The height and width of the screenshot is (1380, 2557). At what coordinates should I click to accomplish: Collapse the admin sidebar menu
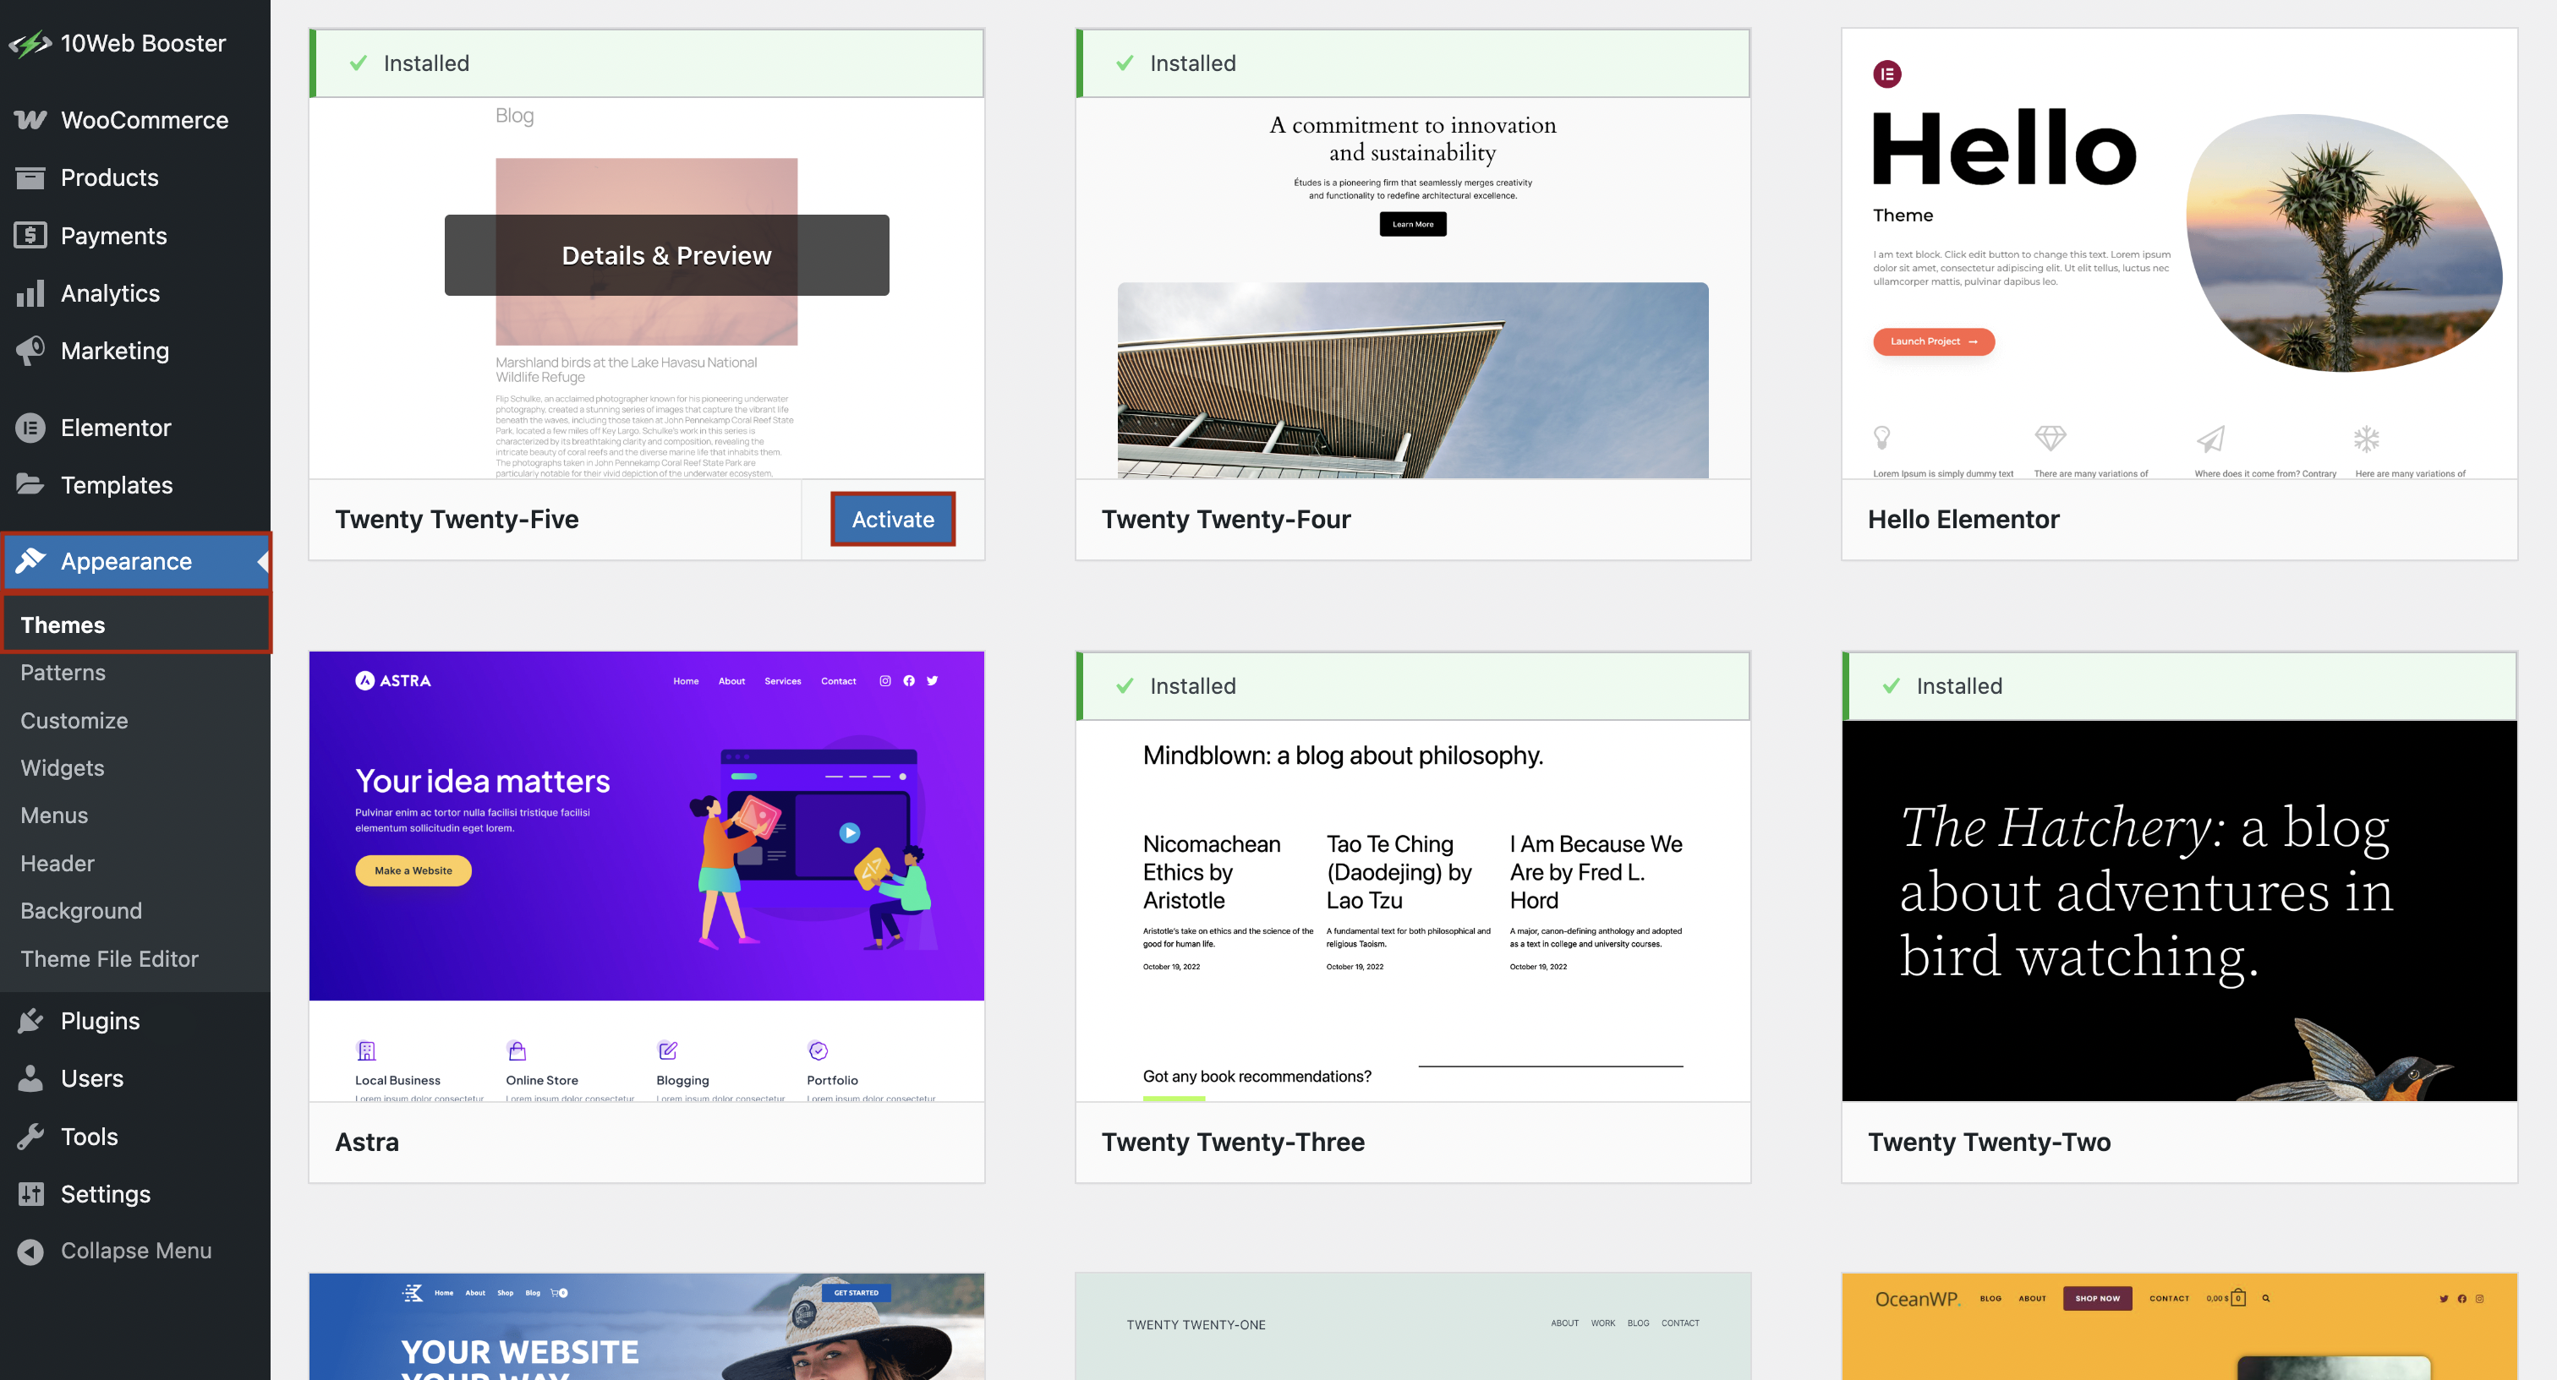136,1250
